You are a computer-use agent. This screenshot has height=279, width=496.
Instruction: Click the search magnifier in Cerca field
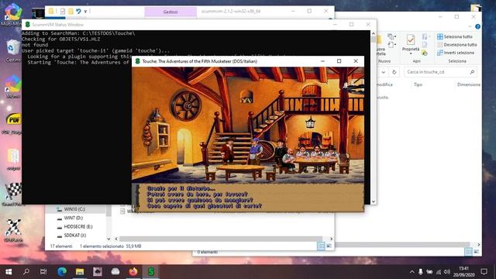tap(472, 72)
